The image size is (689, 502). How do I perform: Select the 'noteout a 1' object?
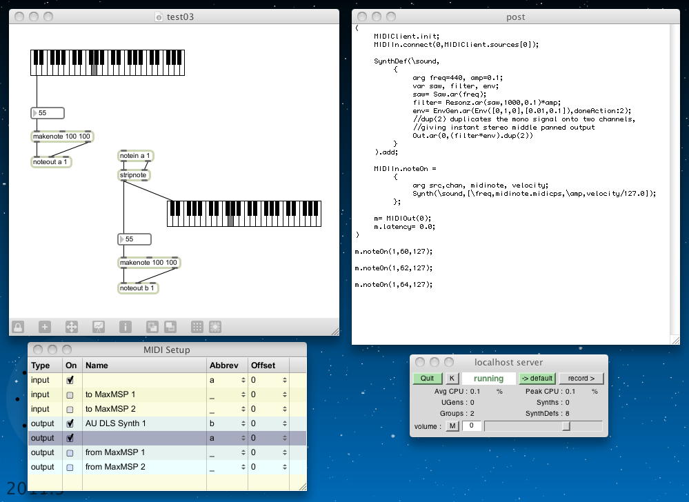coord(50,161)
